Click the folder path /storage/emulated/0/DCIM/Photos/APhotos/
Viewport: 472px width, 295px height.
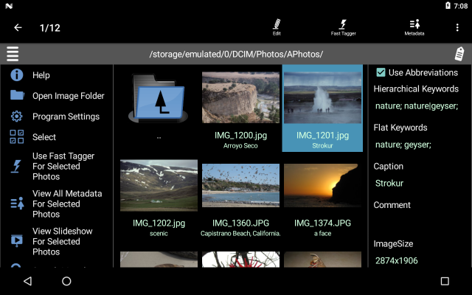click(236, 54)
